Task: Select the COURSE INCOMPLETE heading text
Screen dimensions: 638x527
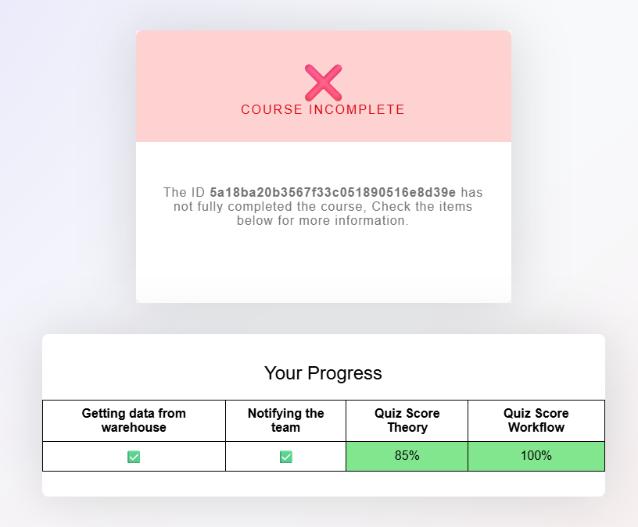Action: [x=323, y=110]
